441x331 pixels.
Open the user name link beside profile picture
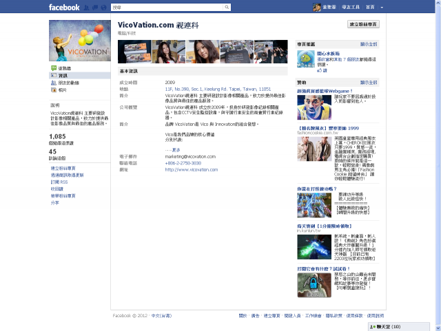coord(329,8)
